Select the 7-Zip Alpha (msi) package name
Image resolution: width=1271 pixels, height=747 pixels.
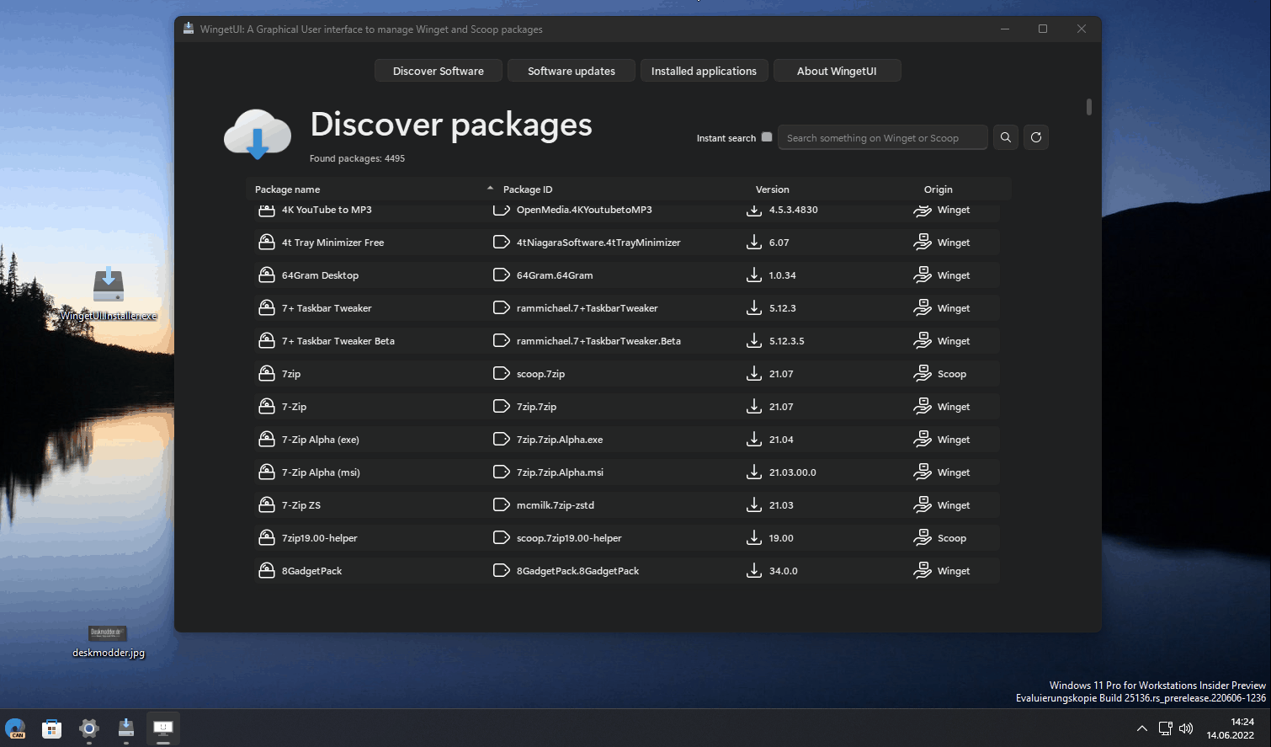[x=321, y=472]
